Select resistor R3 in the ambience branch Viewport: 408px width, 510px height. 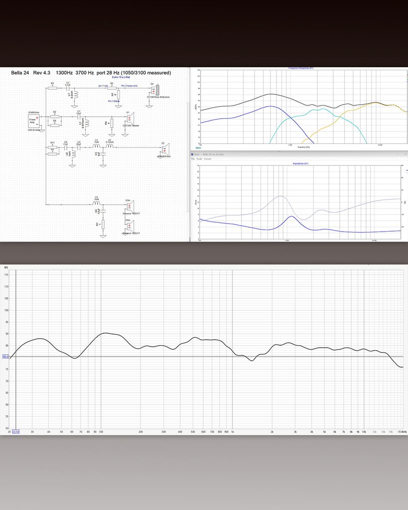click(x=52, y=88)
